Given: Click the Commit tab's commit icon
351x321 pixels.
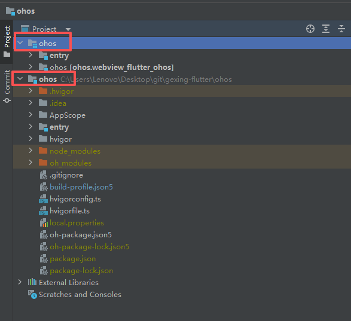Looking at the screenshot, I should point(7,100).
